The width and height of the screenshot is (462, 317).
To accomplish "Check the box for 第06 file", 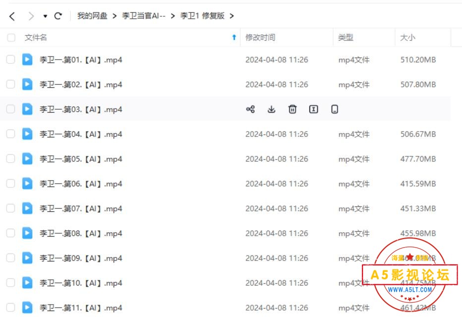I will 10,183.
